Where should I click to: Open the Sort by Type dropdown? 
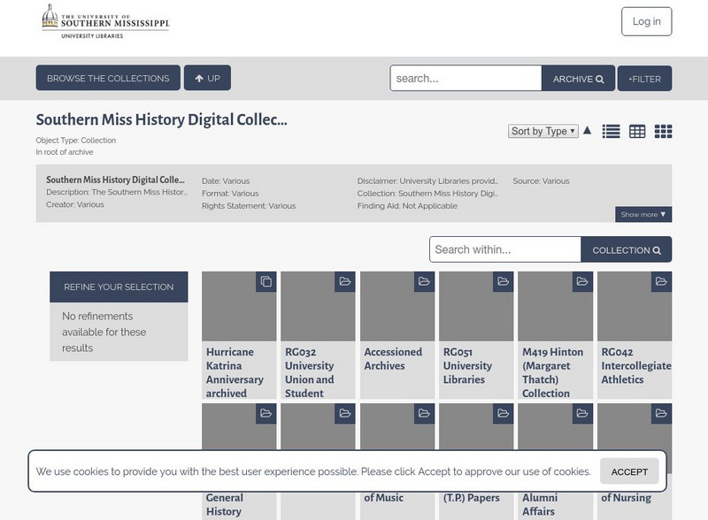543,131
